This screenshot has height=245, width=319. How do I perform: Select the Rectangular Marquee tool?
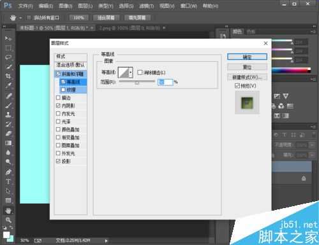pos(8,48)
